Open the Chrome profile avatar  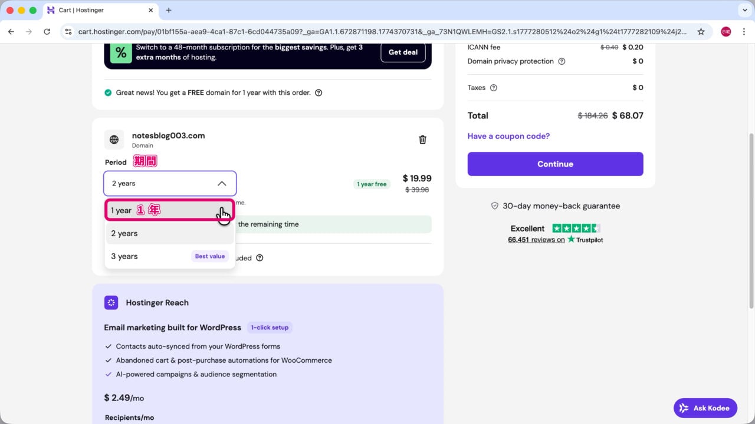click(726, 32)
